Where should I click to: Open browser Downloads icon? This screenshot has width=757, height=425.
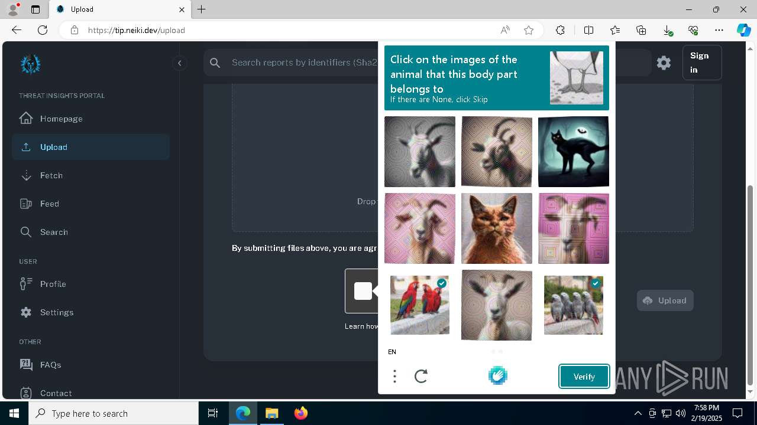pos(667,30)
